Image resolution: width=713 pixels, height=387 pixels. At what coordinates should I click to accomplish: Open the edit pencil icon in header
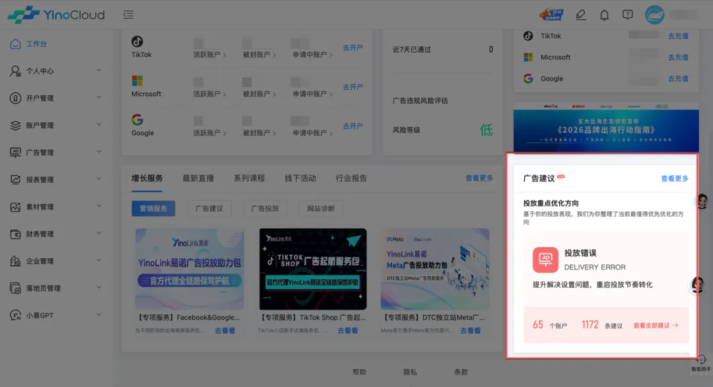point(581,15)
